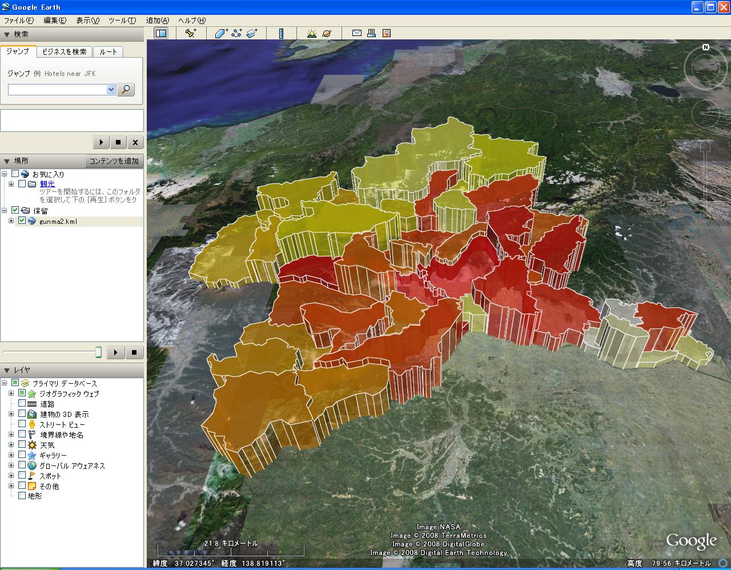Toggle the sidebar panel toolbar icon
Image resolution: width=731 pixels, height=570 pixels.
(161, 33)
